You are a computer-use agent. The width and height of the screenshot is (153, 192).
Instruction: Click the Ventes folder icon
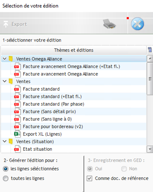pyautogui.click(x=11, y=81)
